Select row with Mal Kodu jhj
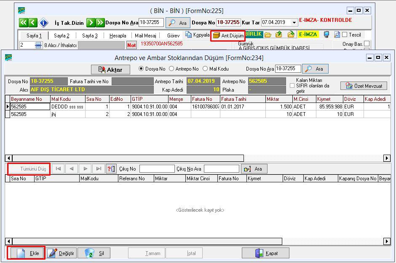 pos(198,114)
